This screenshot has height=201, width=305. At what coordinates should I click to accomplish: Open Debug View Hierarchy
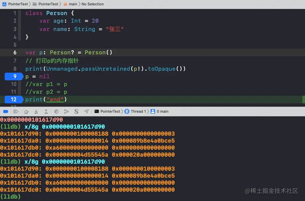(x=56, y=111)
